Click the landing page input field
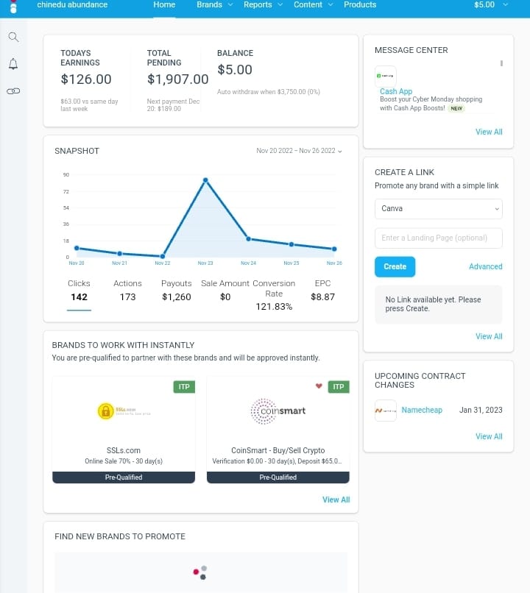Viewport: 530px width, 593px height. pyautogui.click(x=439, y=238)
